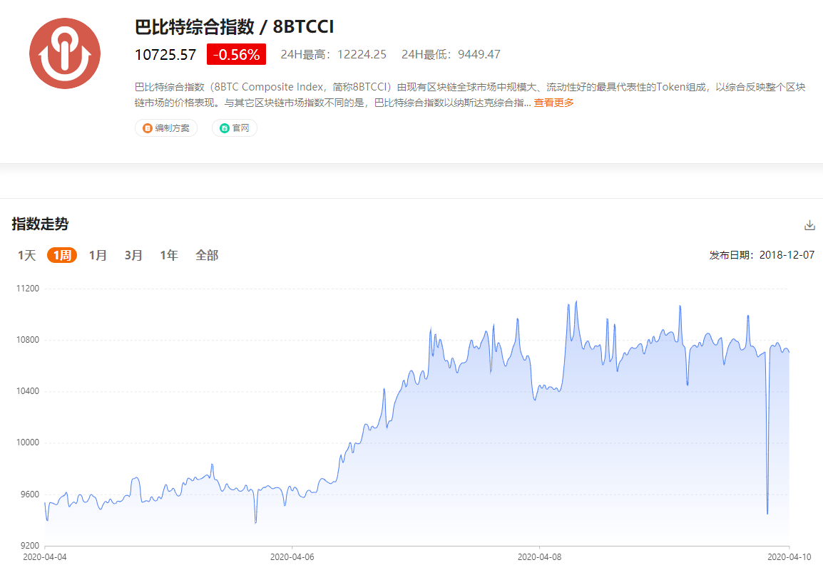The image size is (823, 570).
Task: Click the 8BTCCI round logo icon
Action: coord(65,53)
